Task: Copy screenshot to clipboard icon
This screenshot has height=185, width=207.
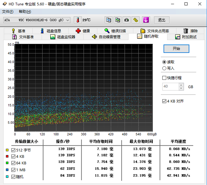Action: [x=118, y=20]
